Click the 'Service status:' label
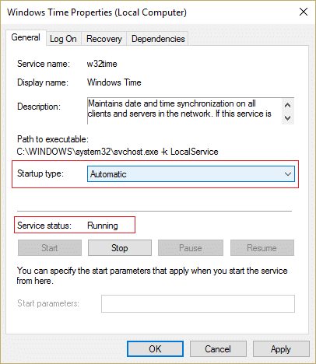This screenshot has height=364, width=316. 44,226
